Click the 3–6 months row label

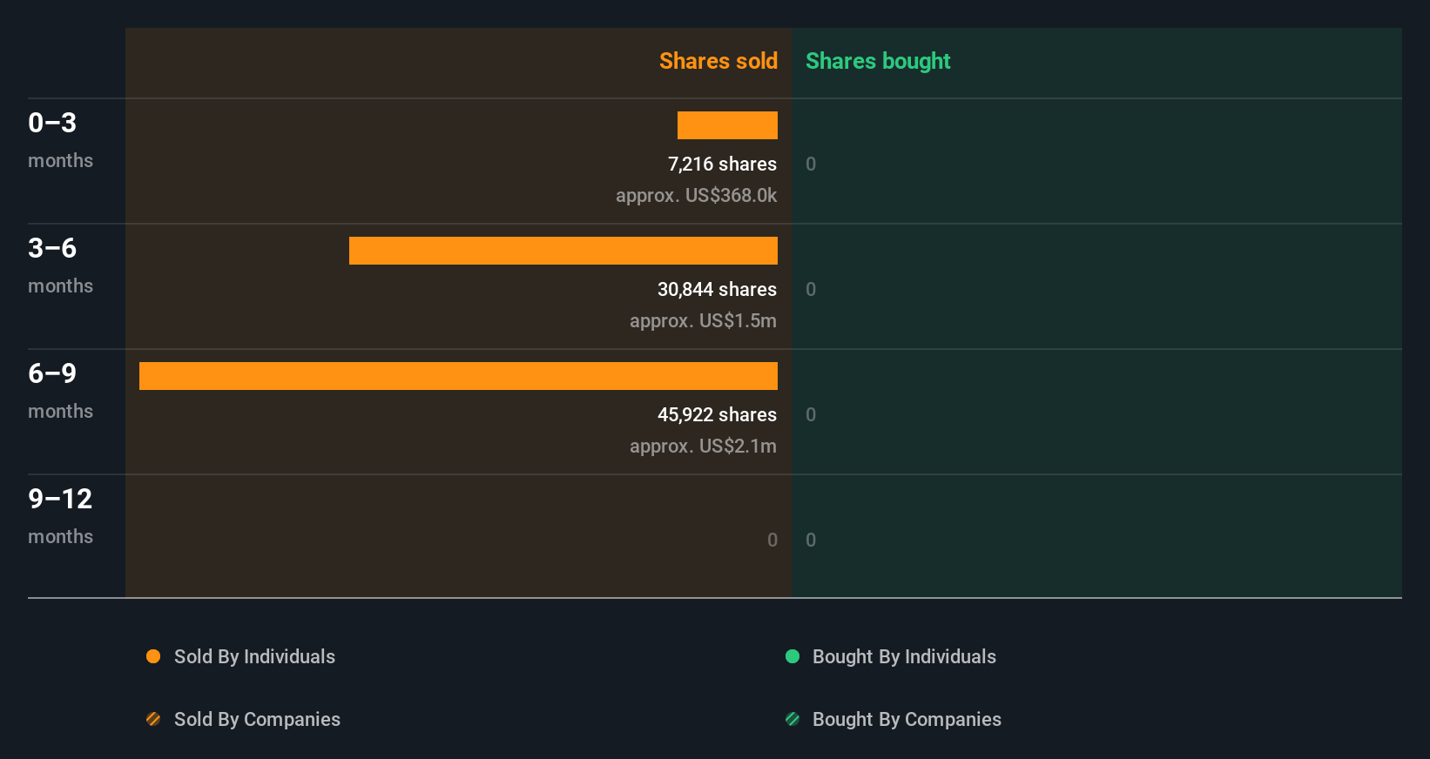(x=60, y=265)
